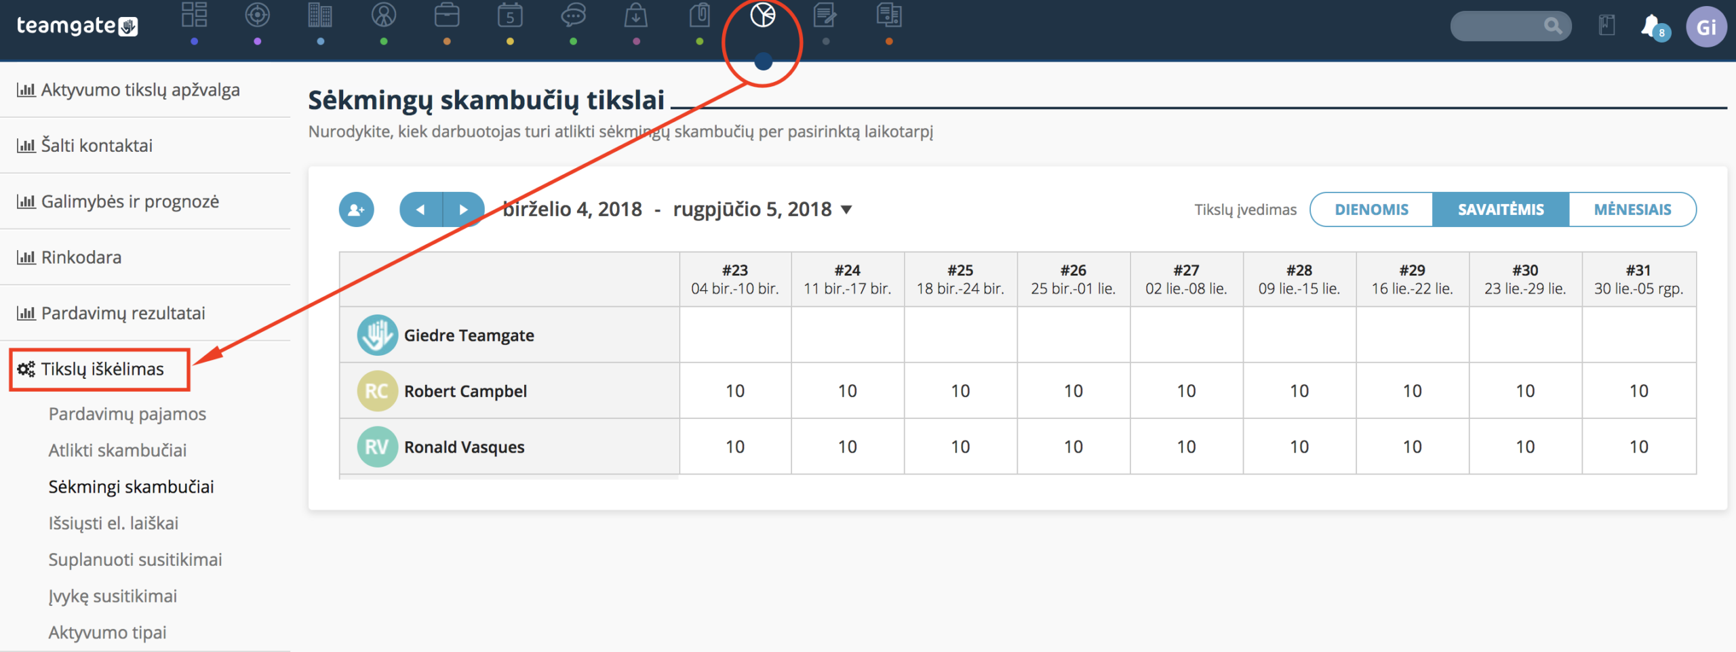Open the documents copy icon
1736x652 pixels.
[889, 15]
